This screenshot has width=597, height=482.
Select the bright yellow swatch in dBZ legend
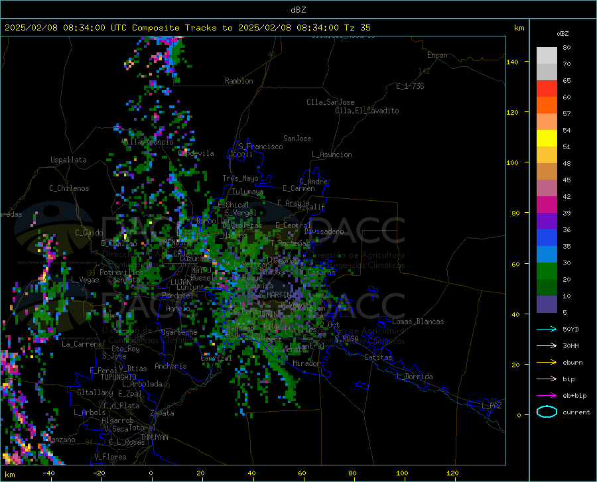point(547,139)
